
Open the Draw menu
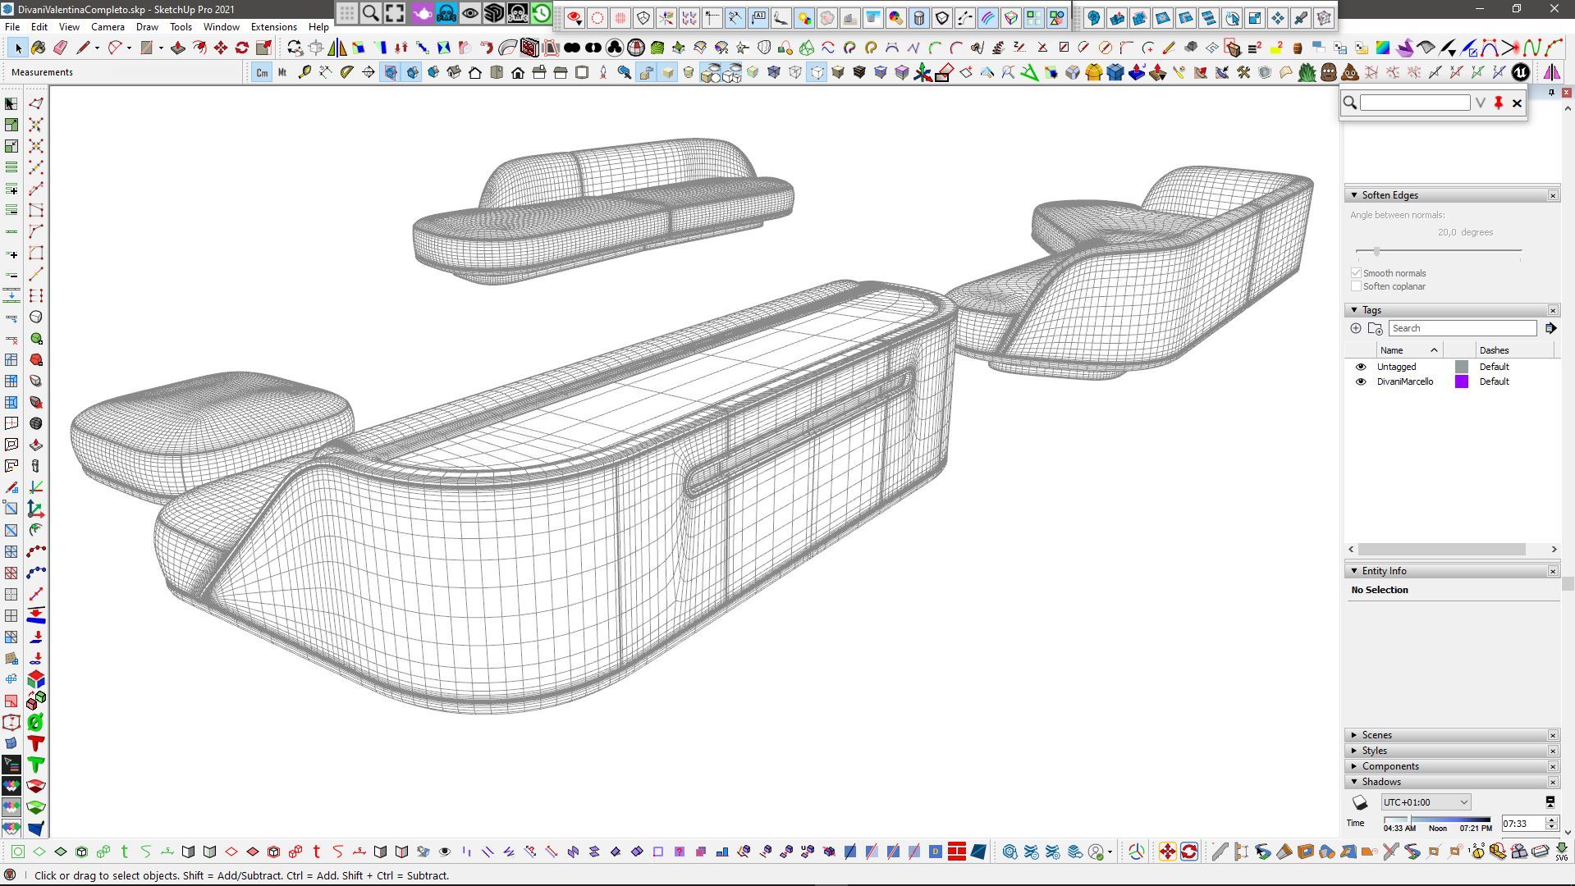pyautogui.click(x=147, y=27)
